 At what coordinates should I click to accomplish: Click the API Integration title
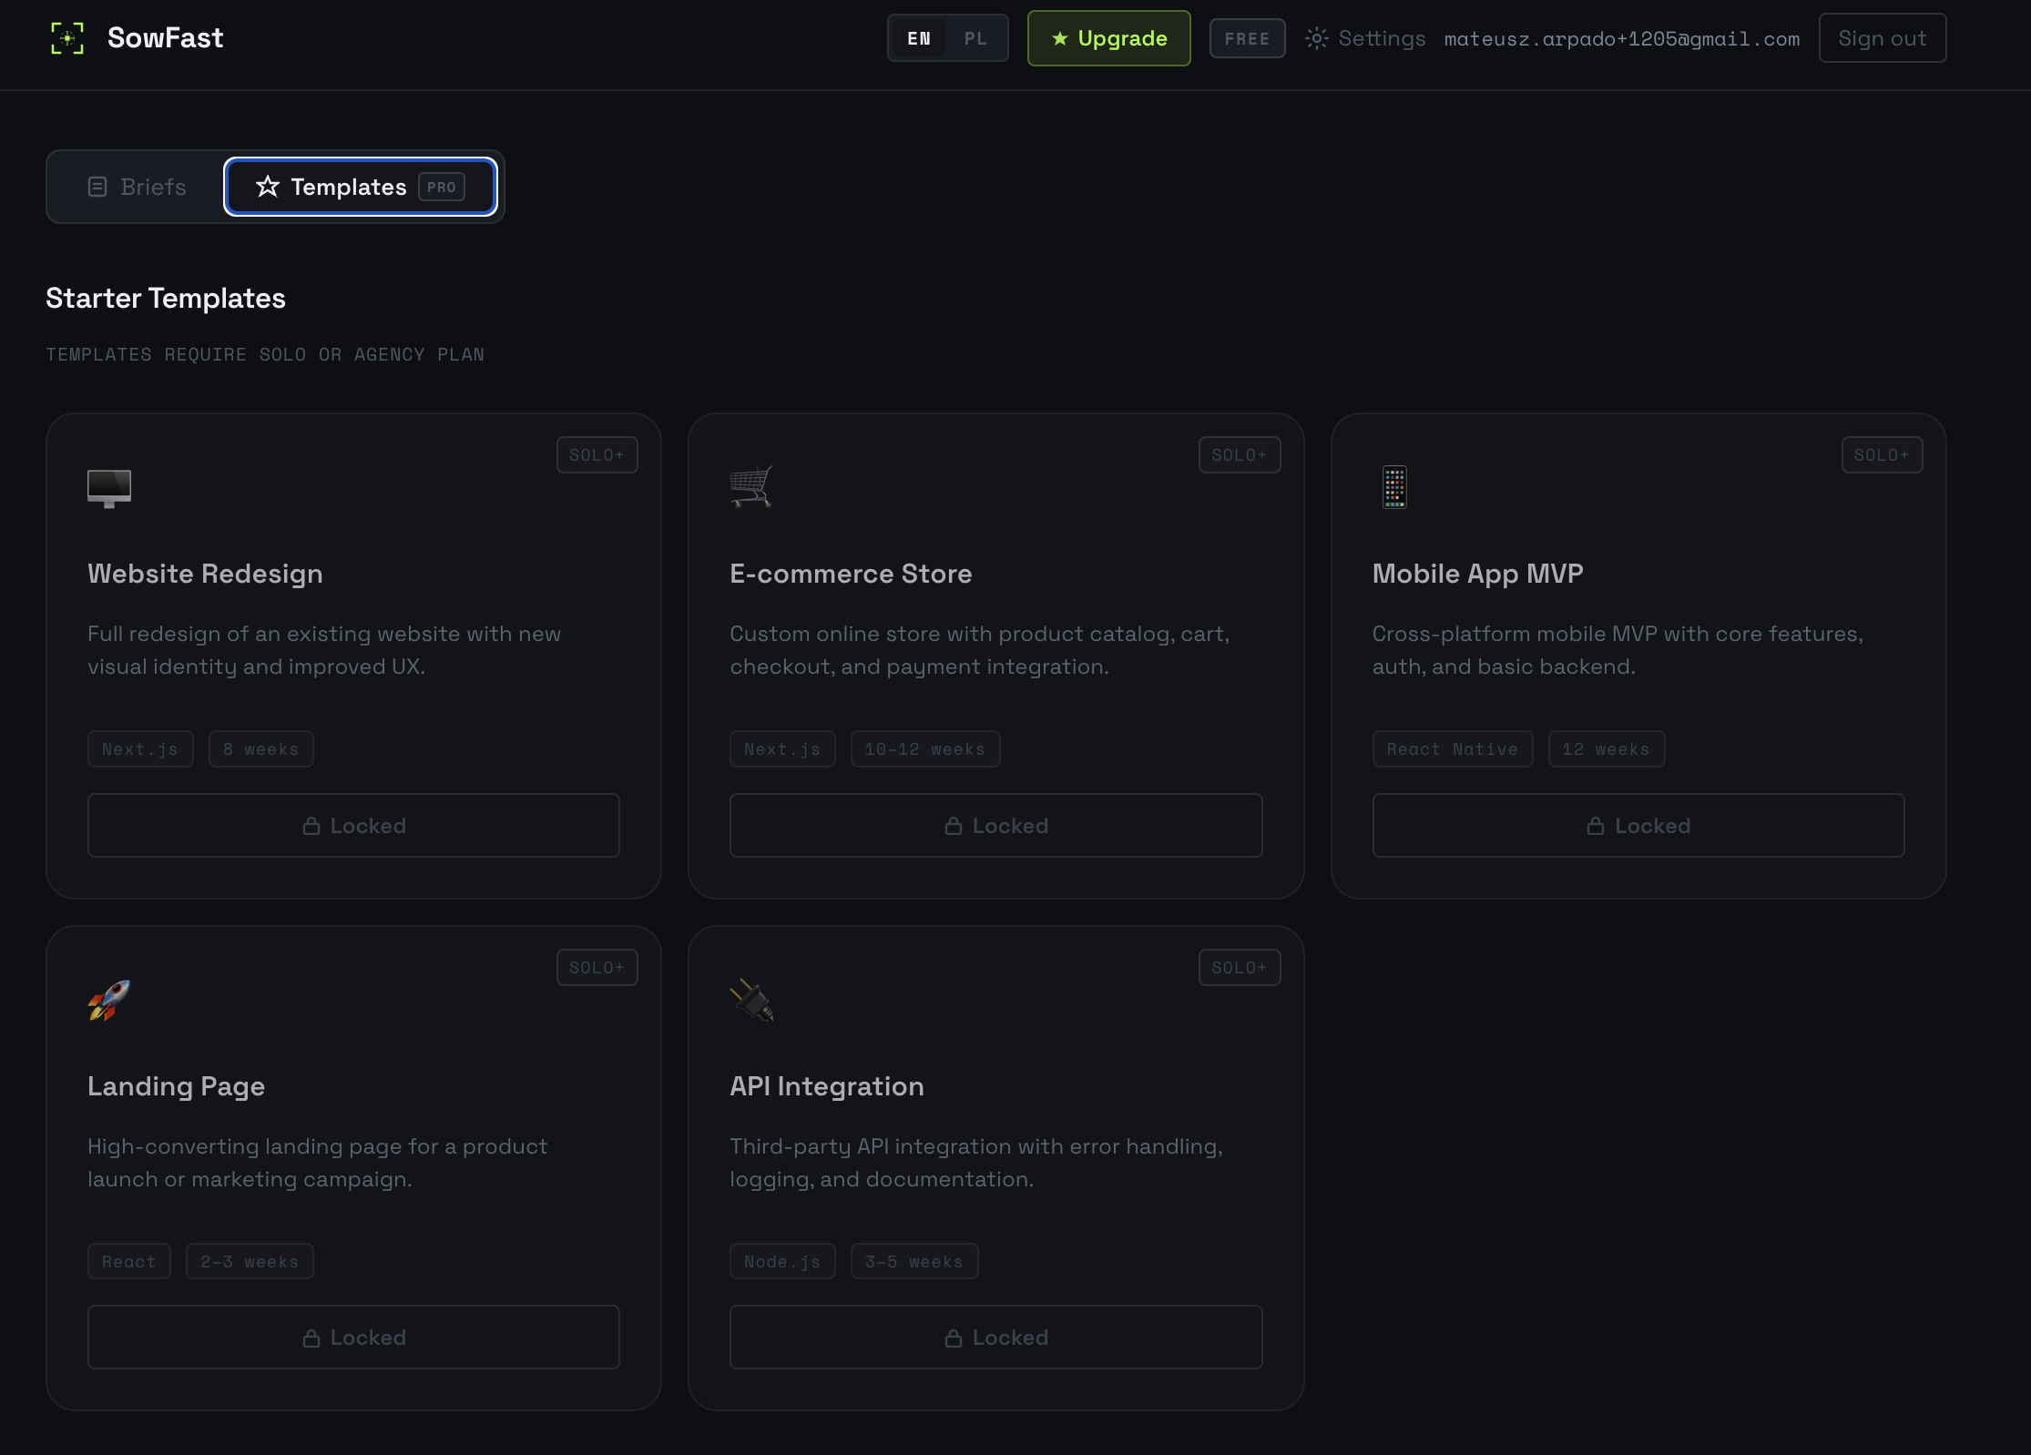click(827, 1086)
